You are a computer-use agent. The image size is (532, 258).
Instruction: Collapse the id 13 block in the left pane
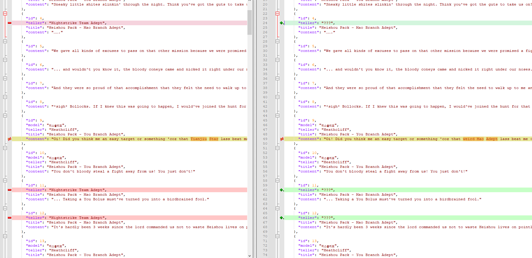(x=5, y=236)
